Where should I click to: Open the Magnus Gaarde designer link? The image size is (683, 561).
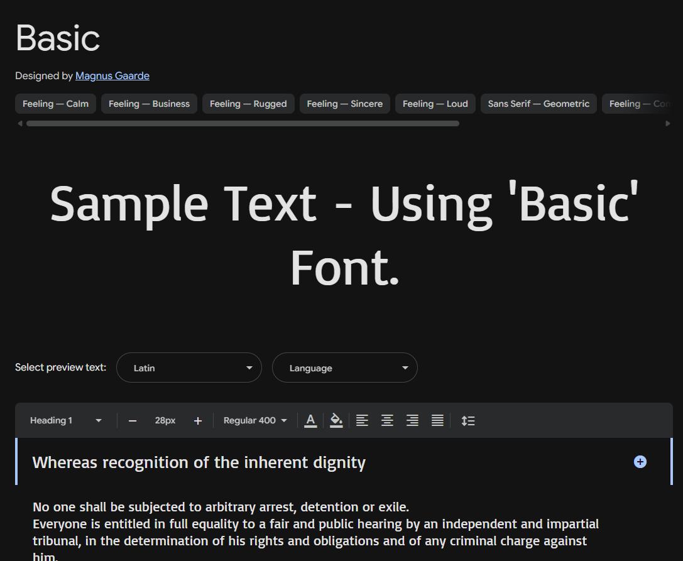coord(112,76)
